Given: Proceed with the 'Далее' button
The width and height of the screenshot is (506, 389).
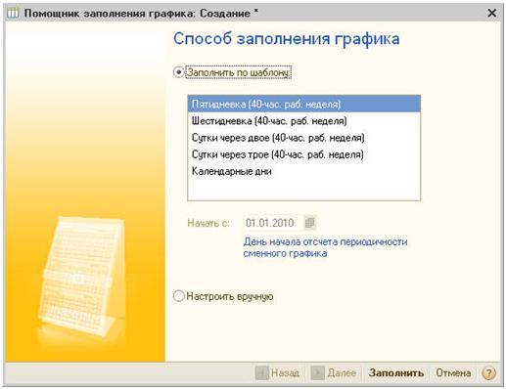Looking at the screenshot, I should (334, 373).
